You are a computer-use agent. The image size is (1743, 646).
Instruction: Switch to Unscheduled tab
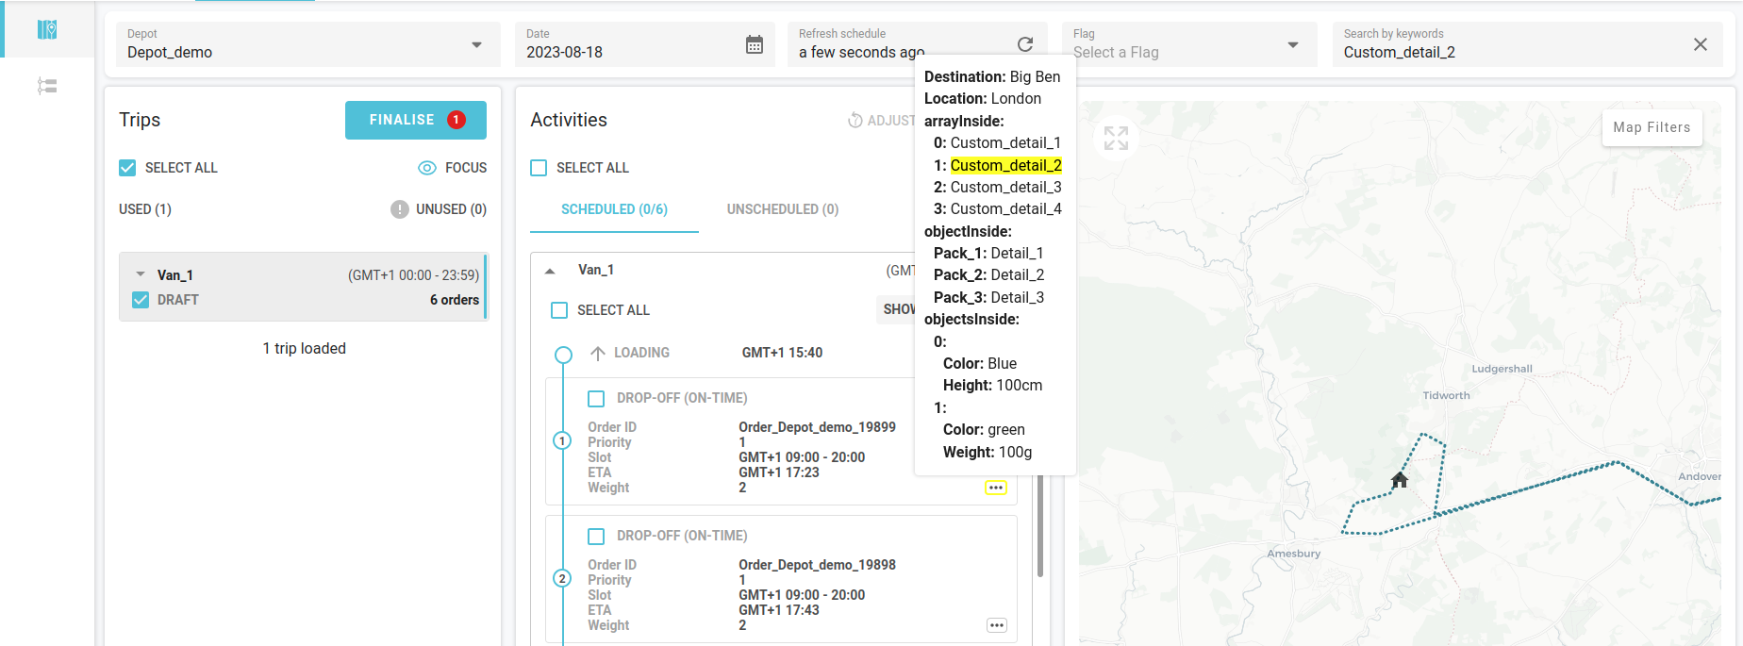782,209
